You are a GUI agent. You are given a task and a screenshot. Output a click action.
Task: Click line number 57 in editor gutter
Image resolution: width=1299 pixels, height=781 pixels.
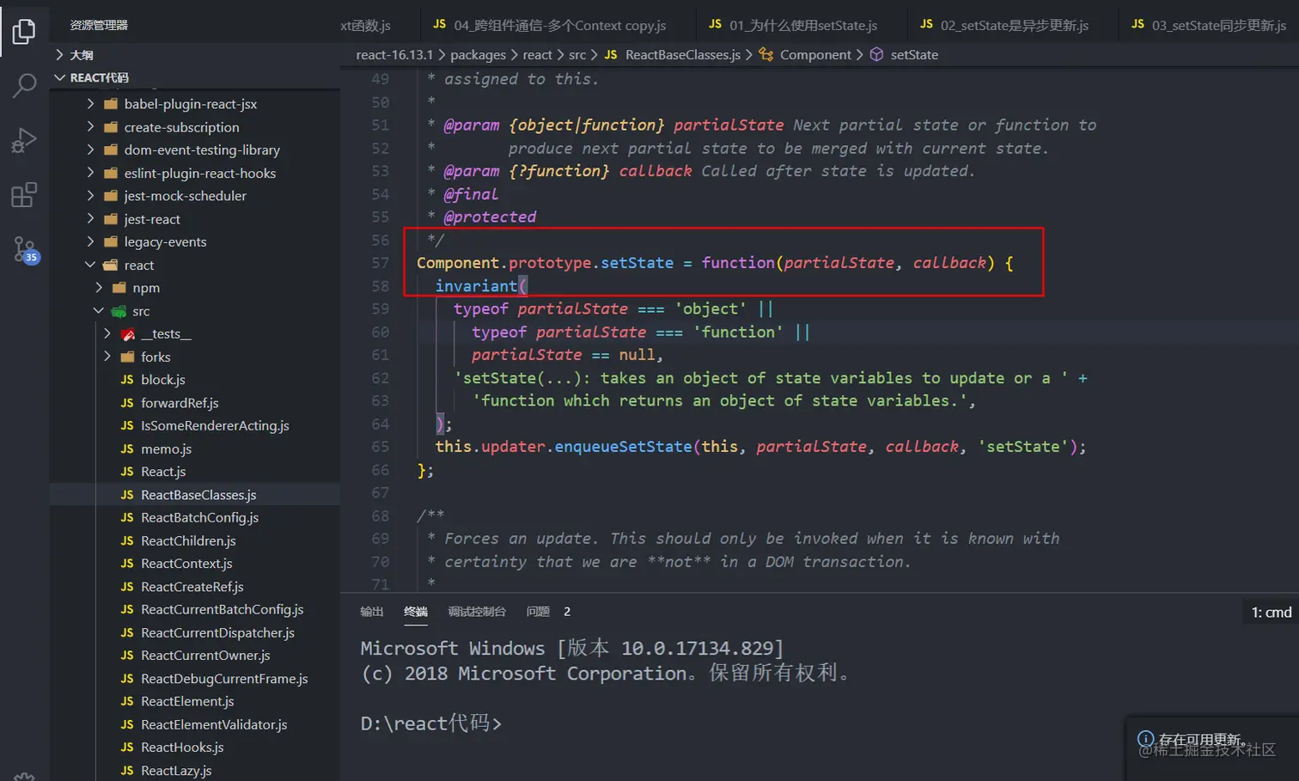tap(380, 263)
